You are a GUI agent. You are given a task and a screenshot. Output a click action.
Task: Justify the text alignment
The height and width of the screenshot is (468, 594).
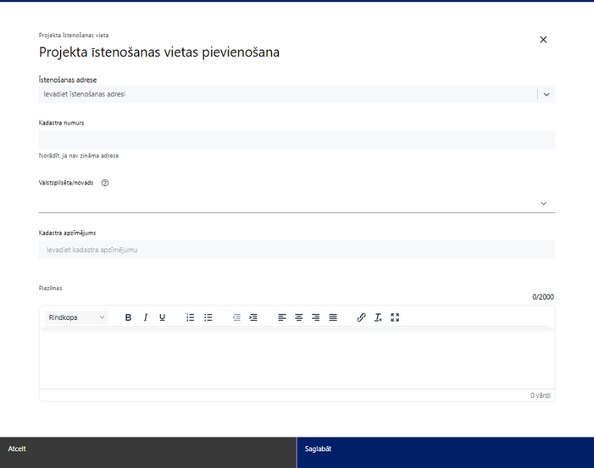(x=333, y=317)
